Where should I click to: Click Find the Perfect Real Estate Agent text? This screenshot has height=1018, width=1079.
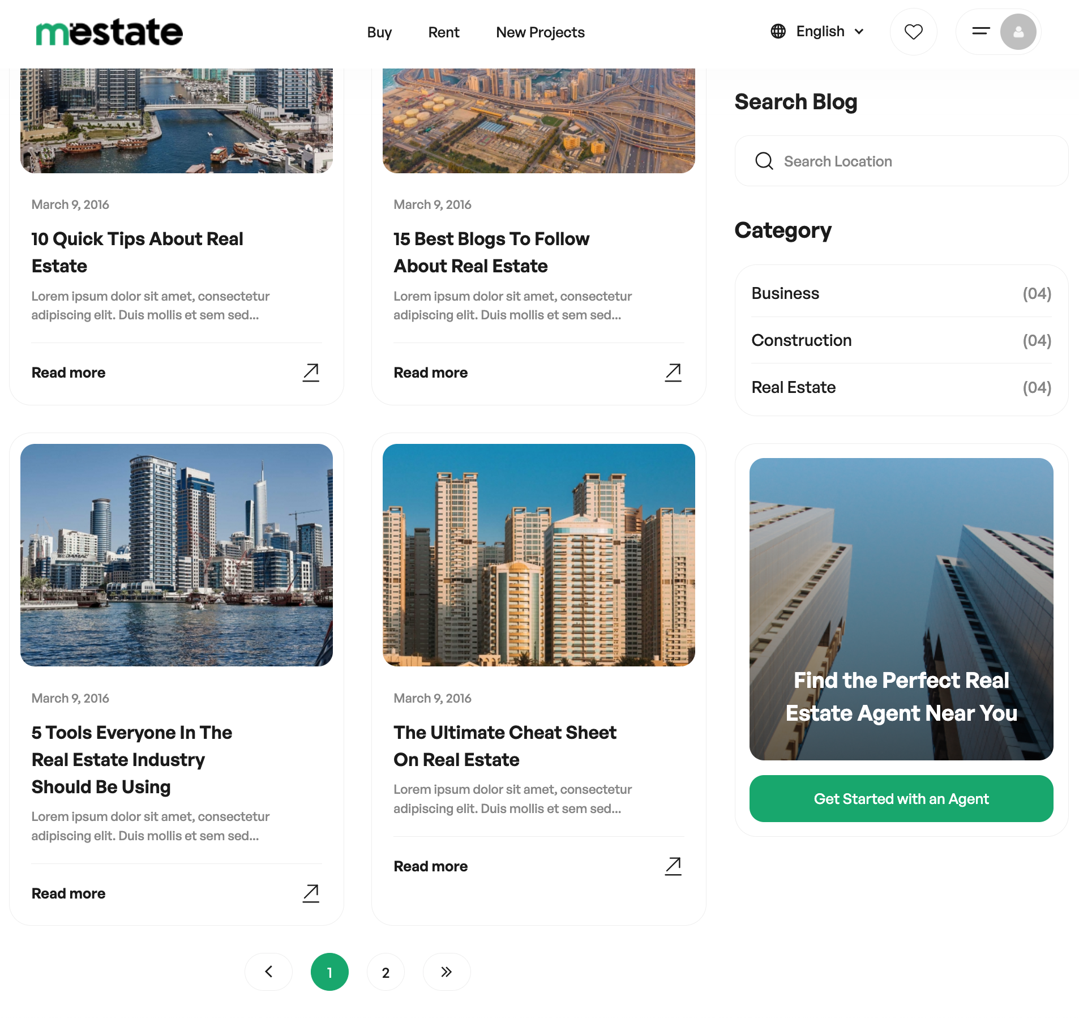point(901,697)
